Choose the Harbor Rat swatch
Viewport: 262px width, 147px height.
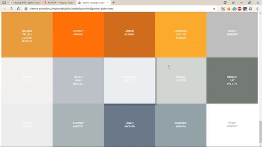point(232,80)
